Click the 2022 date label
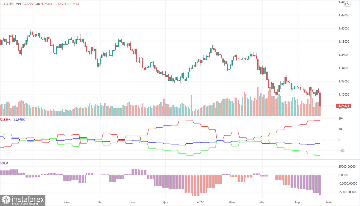360x206 pixels. tap(200, 202)
